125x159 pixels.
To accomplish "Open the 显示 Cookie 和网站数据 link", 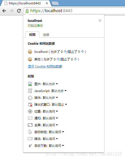I will pyautogui.click(x=45, y=67).
